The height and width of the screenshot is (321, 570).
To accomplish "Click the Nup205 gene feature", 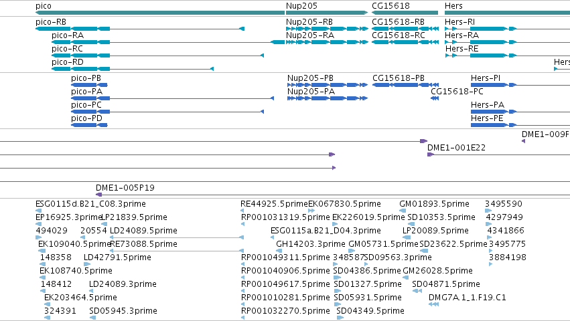I will tap(327, 13).
